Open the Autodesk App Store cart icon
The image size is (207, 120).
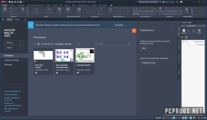click(x=177, y=2)
